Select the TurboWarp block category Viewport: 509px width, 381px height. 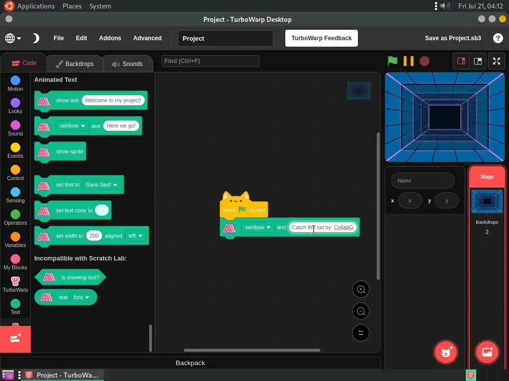pyautogui.click(x=15, y=285)
